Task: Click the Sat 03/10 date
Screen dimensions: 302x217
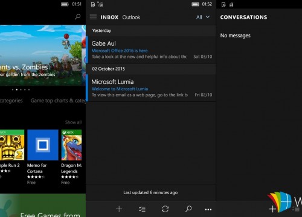Action: click(203, 57)
